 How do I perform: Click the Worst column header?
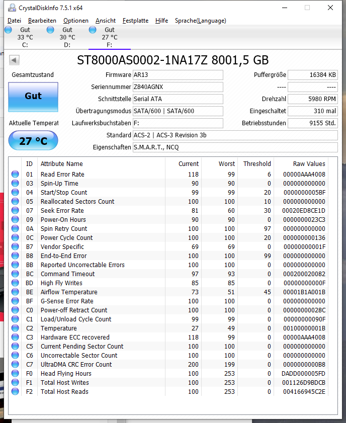[x=227, y=164]
